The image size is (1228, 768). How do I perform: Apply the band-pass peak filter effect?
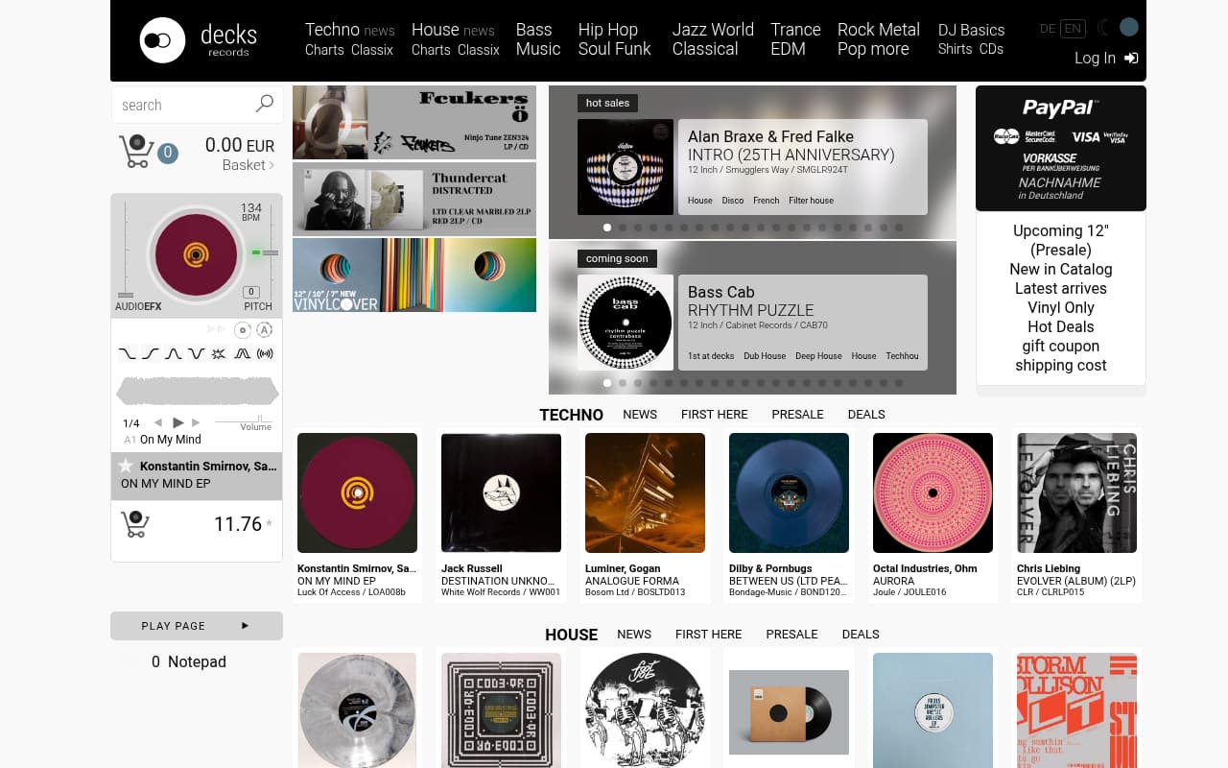(x=174, y=353)
